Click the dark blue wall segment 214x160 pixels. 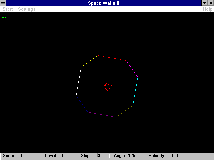tap(82, 104)
